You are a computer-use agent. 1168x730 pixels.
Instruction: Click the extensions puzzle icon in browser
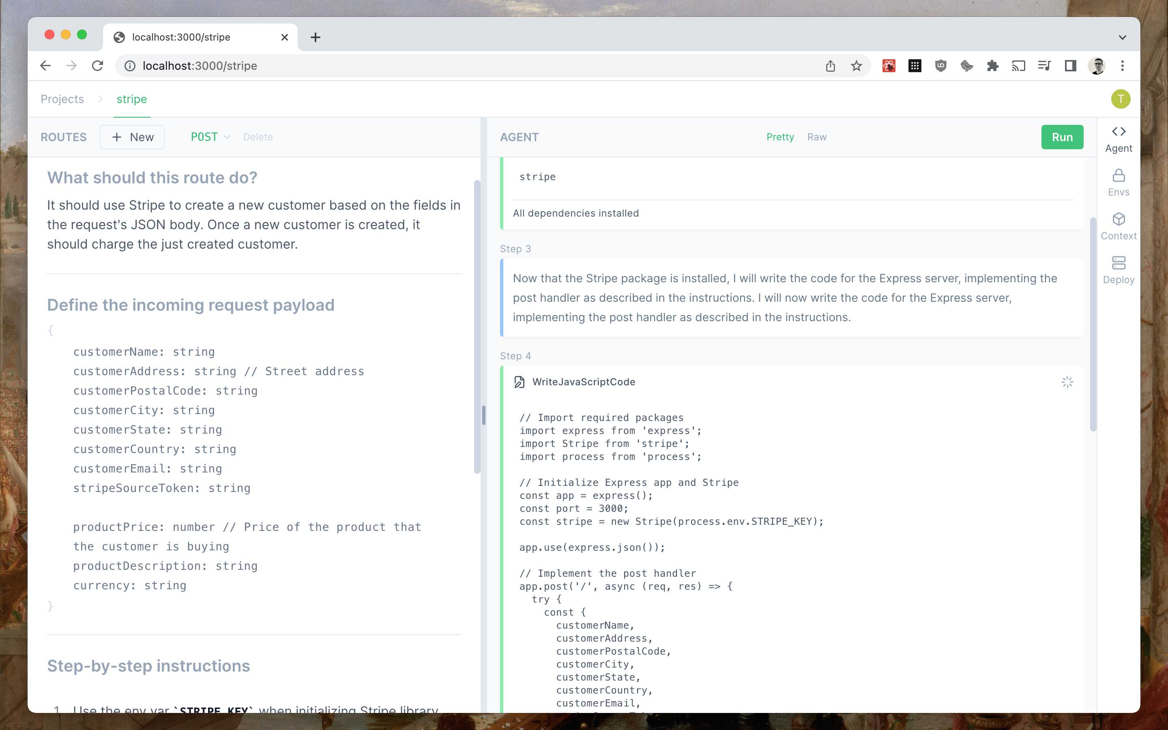992,66
